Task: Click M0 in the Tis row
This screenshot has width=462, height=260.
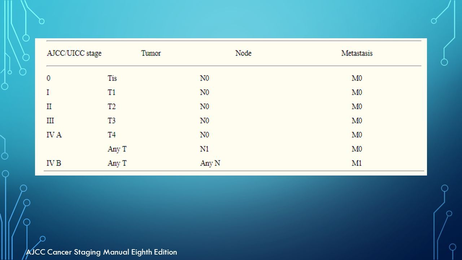Action: point(357,78)
